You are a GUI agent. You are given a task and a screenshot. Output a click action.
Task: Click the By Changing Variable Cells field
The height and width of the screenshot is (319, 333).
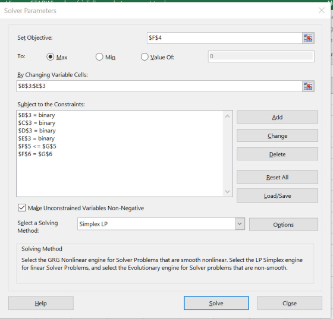pos(159,86)
